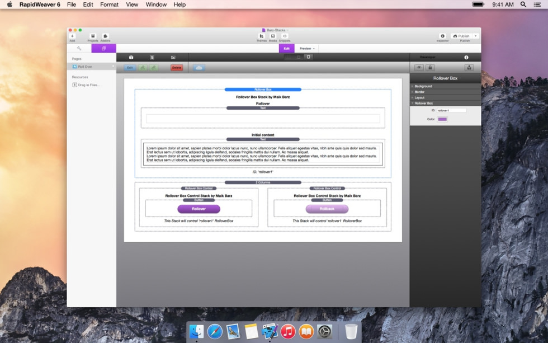Open Finder from the dock
548x343 pixels.
coord(196,331)
